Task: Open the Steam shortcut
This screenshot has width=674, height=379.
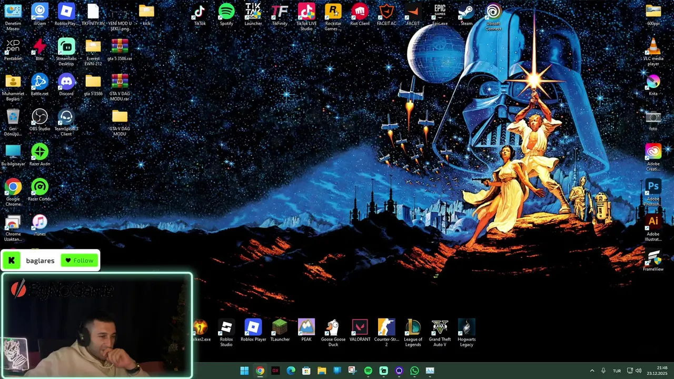Action: (467, 14)
